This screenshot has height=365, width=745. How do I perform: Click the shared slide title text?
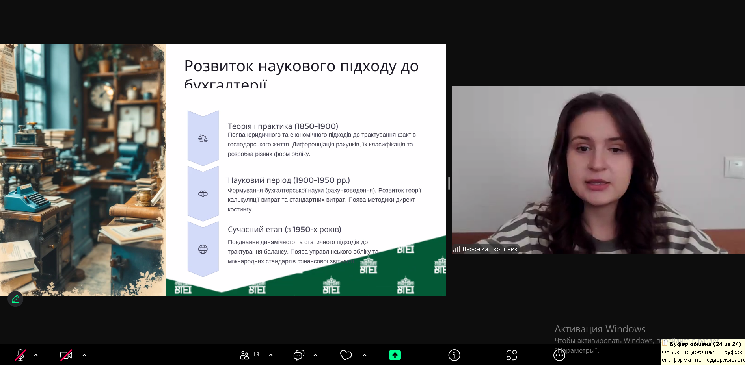[301, 66]
